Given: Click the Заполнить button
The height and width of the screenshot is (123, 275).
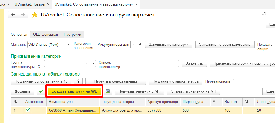Looking at the screenshot, I should pyautogui.click(x=194, y=64).
